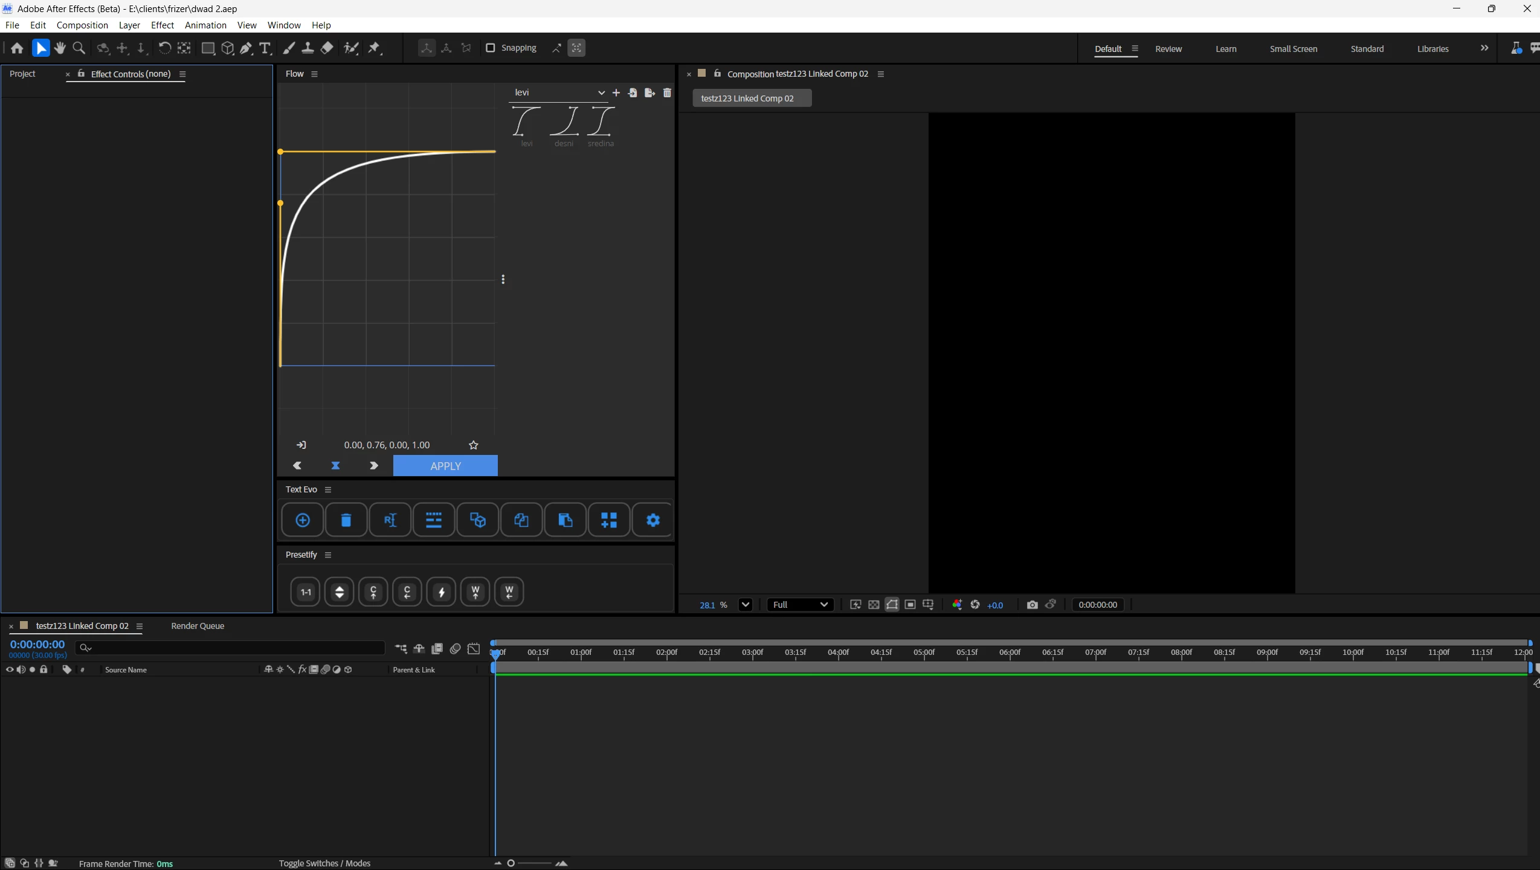Activate the Zoom tool
1540x870 pixels.
coord(79,48)
